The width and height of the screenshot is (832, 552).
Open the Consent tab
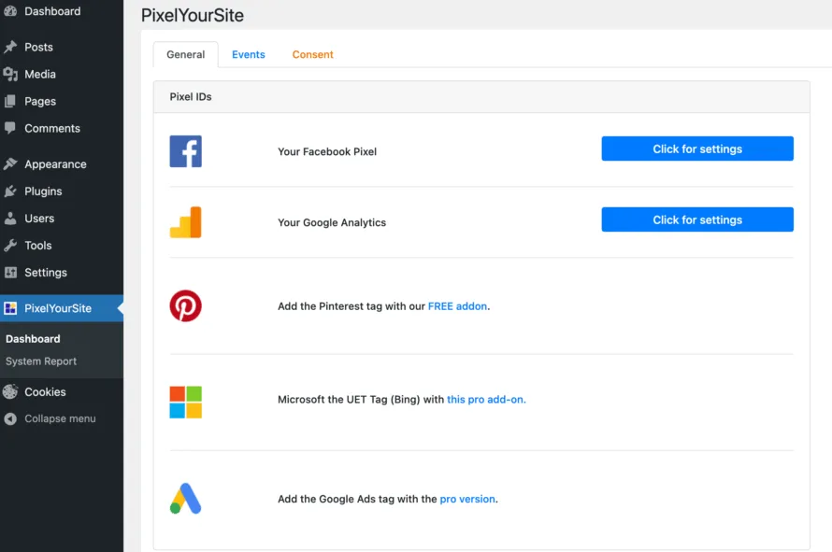[311, 54]
